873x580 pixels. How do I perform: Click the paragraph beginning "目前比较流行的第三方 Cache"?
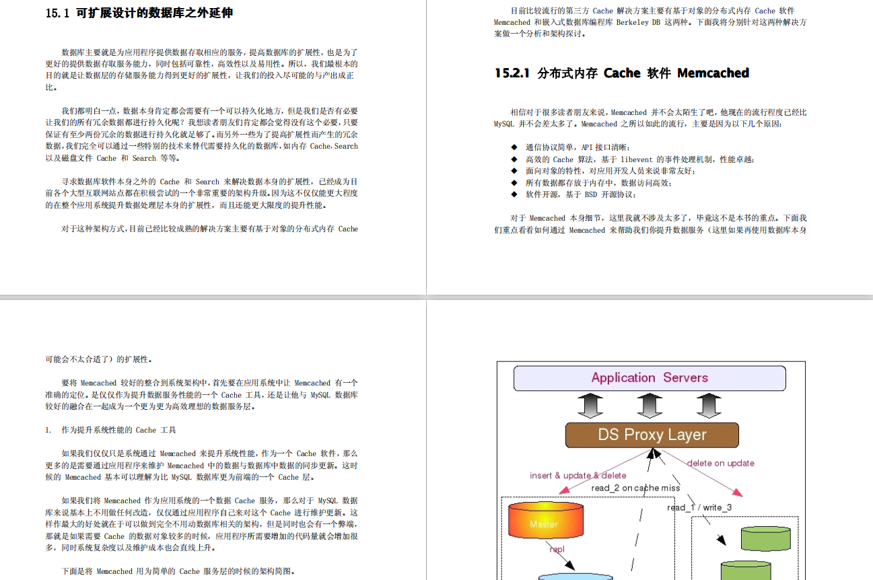coord(650,22)
